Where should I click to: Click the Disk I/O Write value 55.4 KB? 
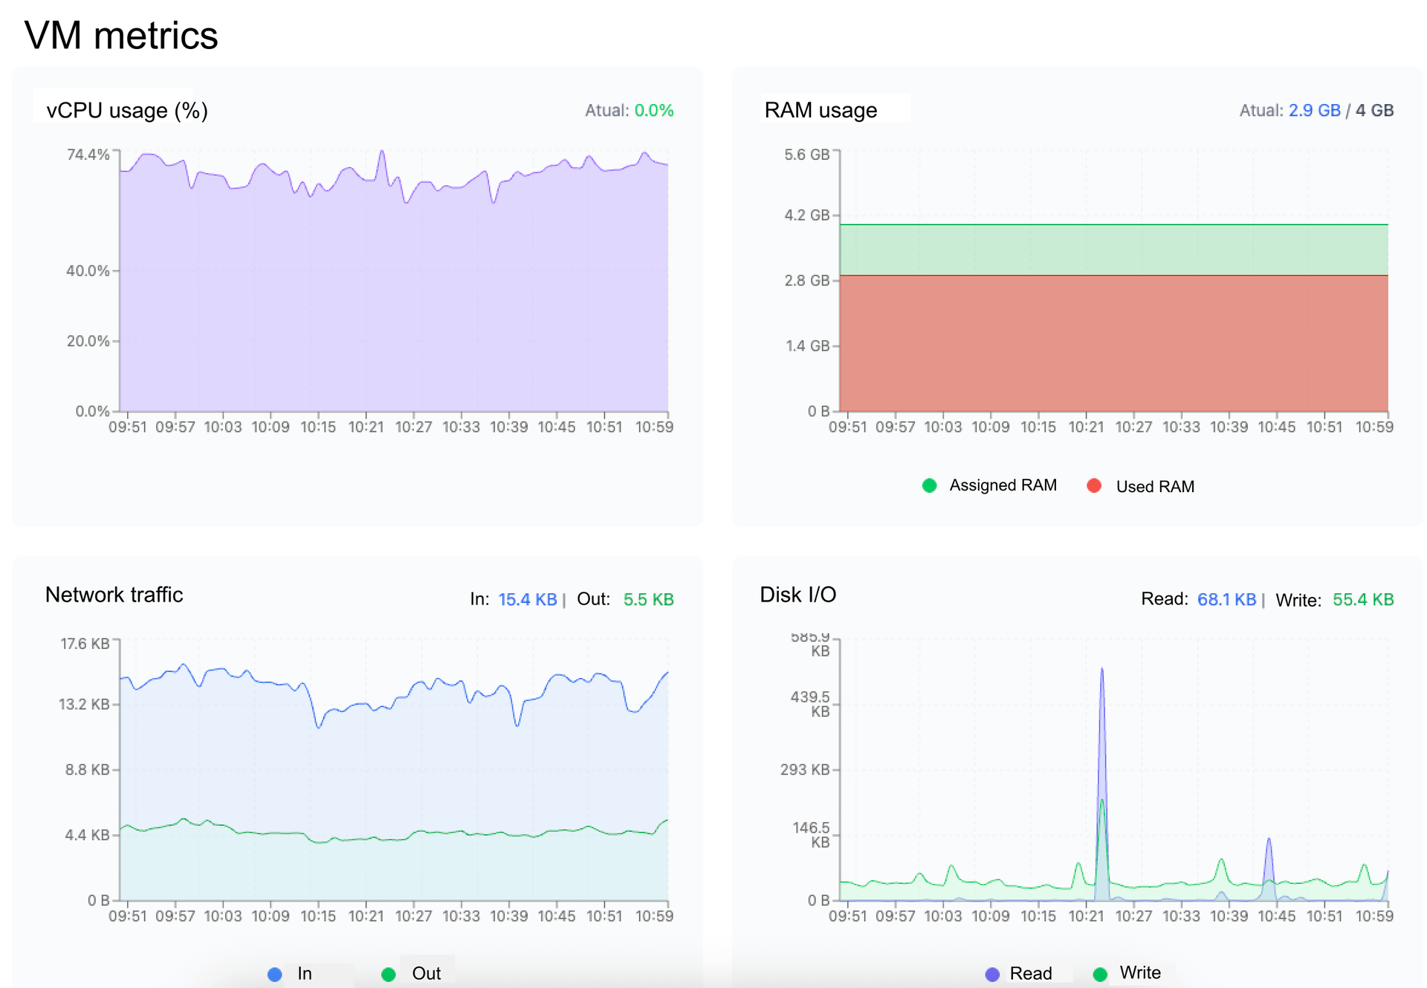[x=1362, y=599]
